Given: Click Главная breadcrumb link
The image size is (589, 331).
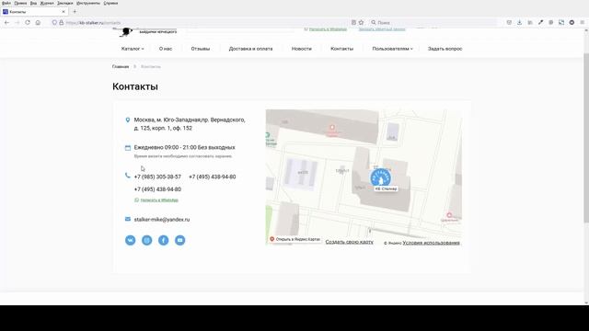Looking at the screenshot, I should (121, 66).
